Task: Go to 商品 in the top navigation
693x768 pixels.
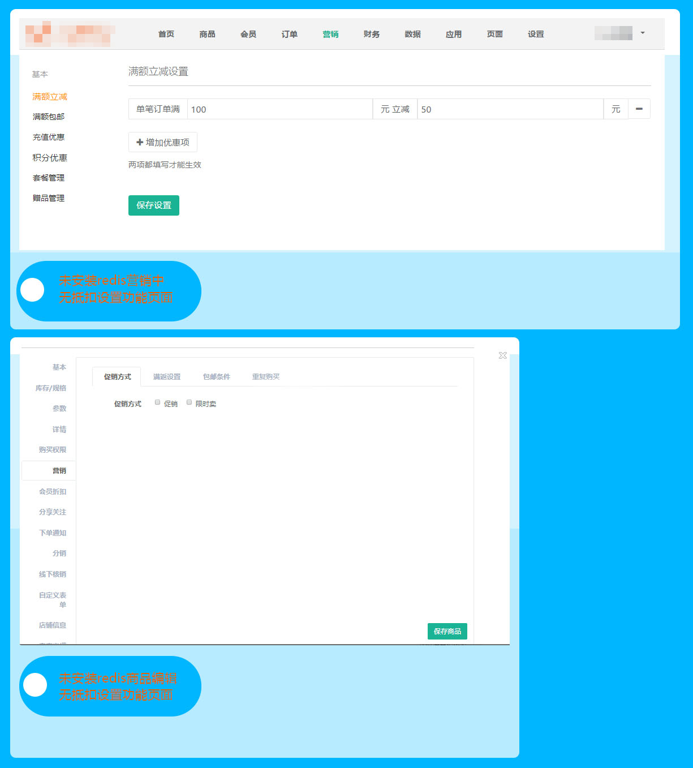Action: coord(207,35)
